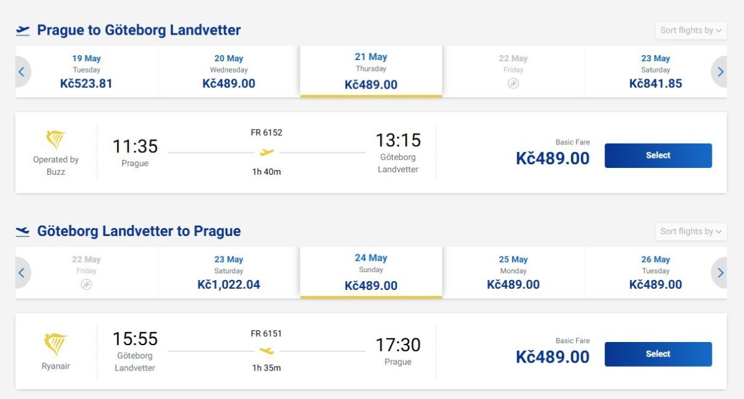Click the Ryanair harp logo on return flight
744x399 pixels.
pyautogui.click(x=56, y=344)
